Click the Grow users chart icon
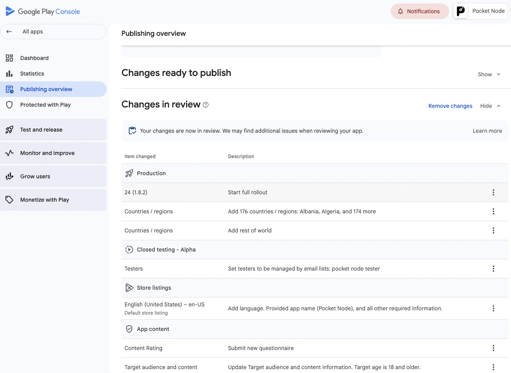 point(9,176)
